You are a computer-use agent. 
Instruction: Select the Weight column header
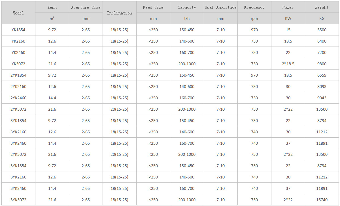pos(322,7)
